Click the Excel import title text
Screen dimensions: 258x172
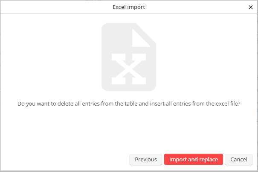pyautogui.click(x=129, y=7)
